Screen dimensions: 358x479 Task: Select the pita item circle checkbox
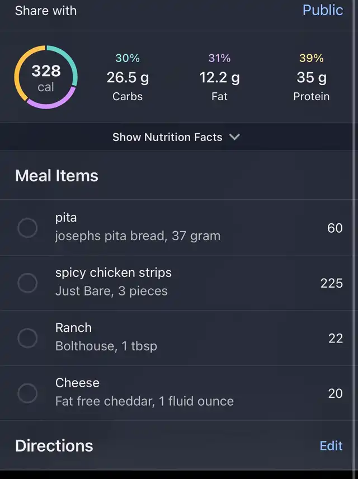point(27,228)
